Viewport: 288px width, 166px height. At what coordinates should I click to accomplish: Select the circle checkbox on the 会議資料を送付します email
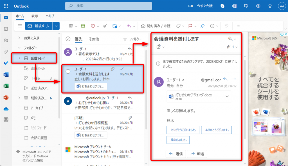pyautogui.click(x=67, y=71)
